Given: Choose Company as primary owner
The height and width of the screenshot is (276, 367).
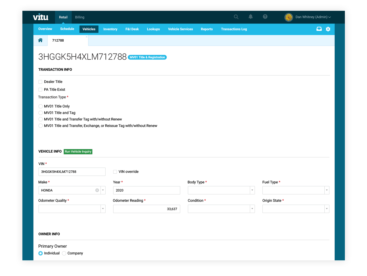Looking at the screenshot, I should (64, 253).
